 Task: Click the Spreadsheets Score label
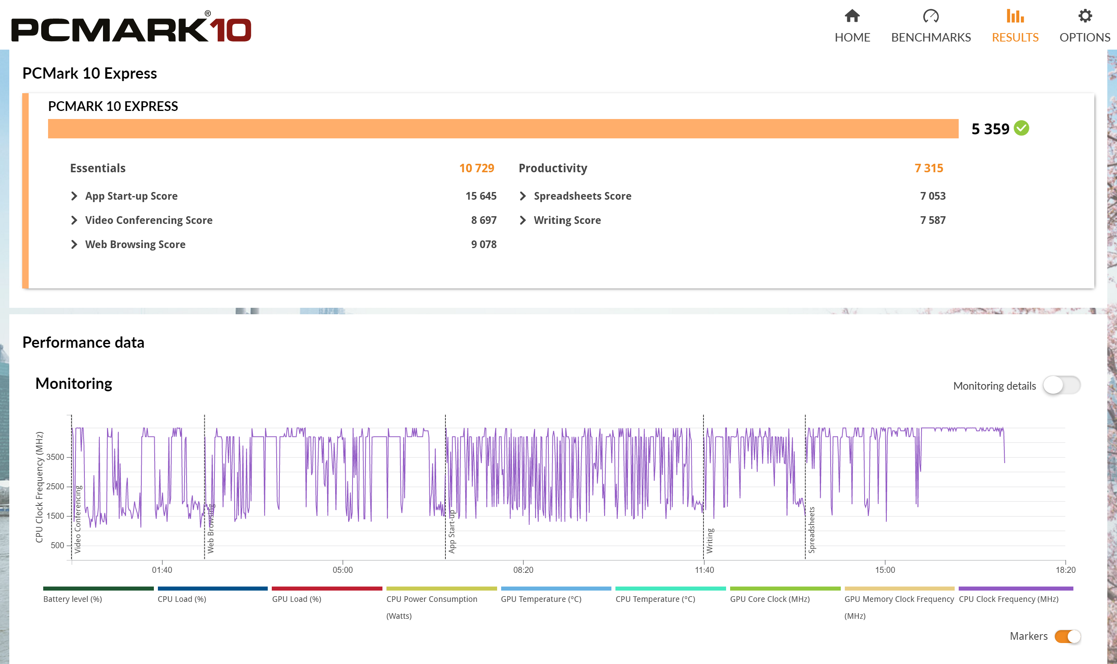click(x=582, y=196)
